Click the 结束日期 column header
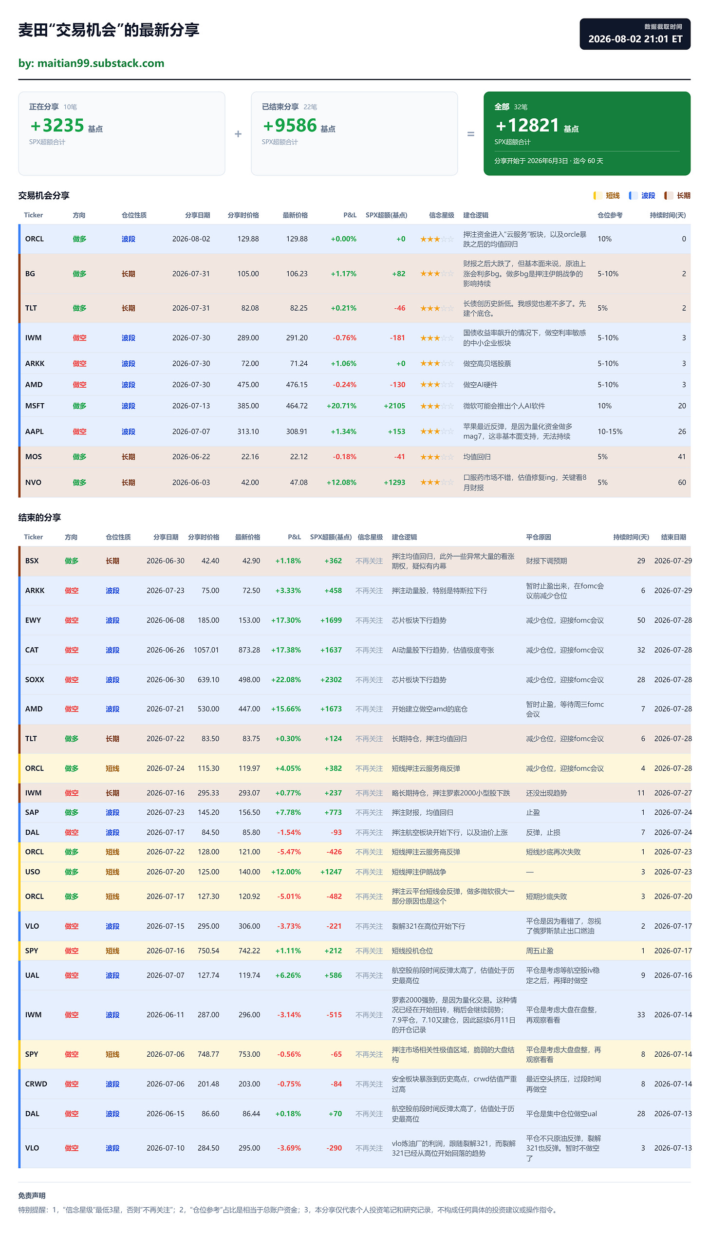Image resolution: width=709 pixels, height=1234 pixels. 673,537
